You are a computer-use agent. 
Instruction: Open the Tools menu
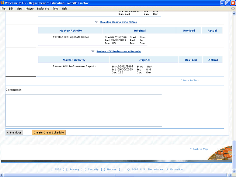click(55, 8)
